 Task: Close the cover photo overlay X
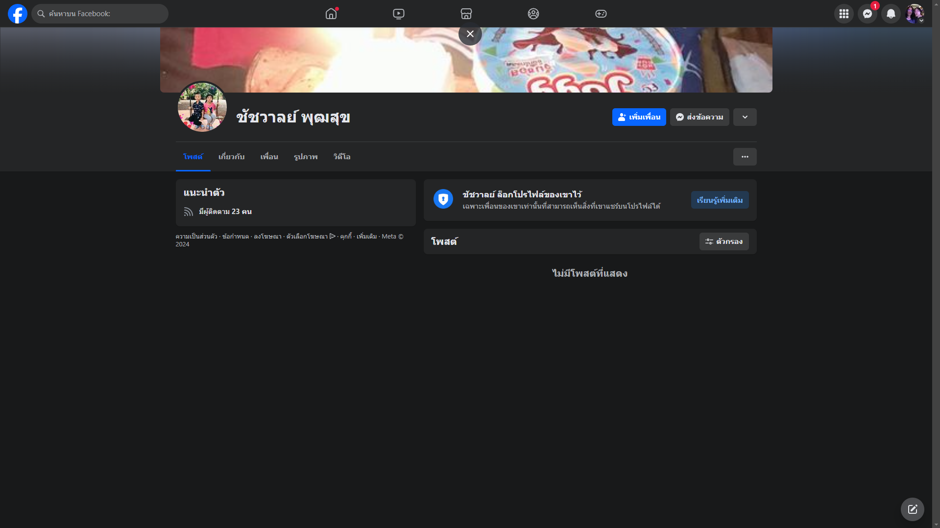[470, 34]
